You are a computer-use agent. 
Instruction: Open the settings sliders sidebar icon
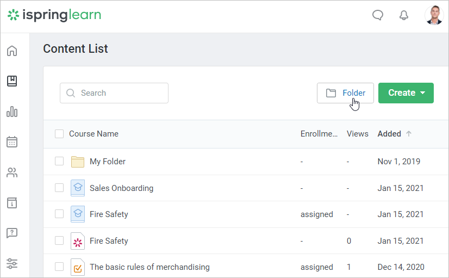(x=12, y=264)
